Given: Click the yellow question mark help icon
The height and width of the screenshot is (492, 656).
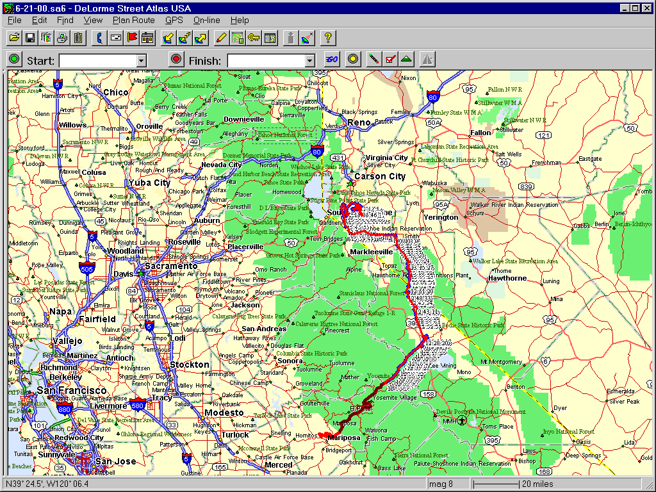Looking at the screenshot, I should 327,38.
